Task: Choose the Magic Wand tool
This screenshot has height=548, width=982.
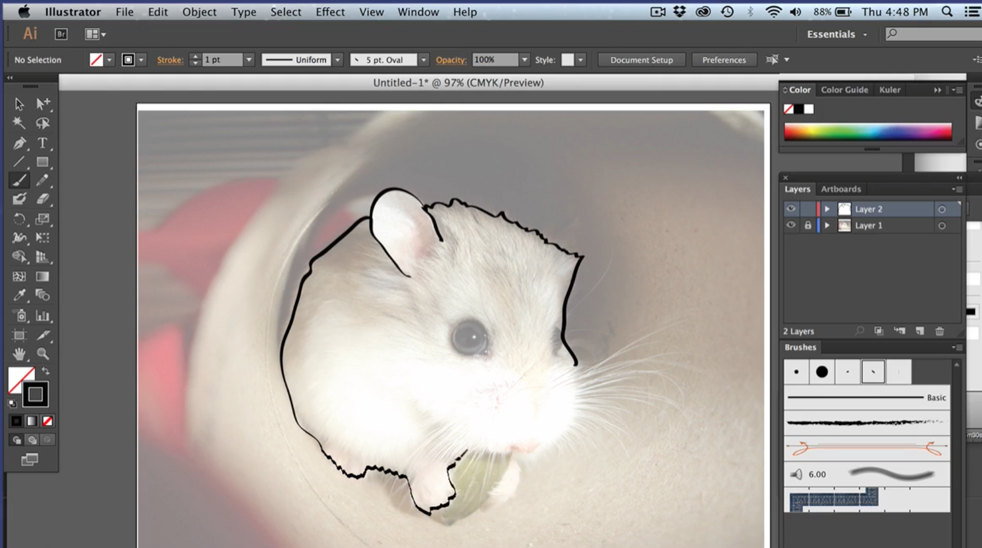Action: coord(19,123)
